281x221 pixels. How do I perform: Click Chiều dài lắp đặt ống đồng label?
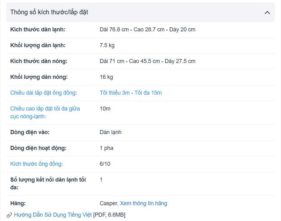(44, 93)
